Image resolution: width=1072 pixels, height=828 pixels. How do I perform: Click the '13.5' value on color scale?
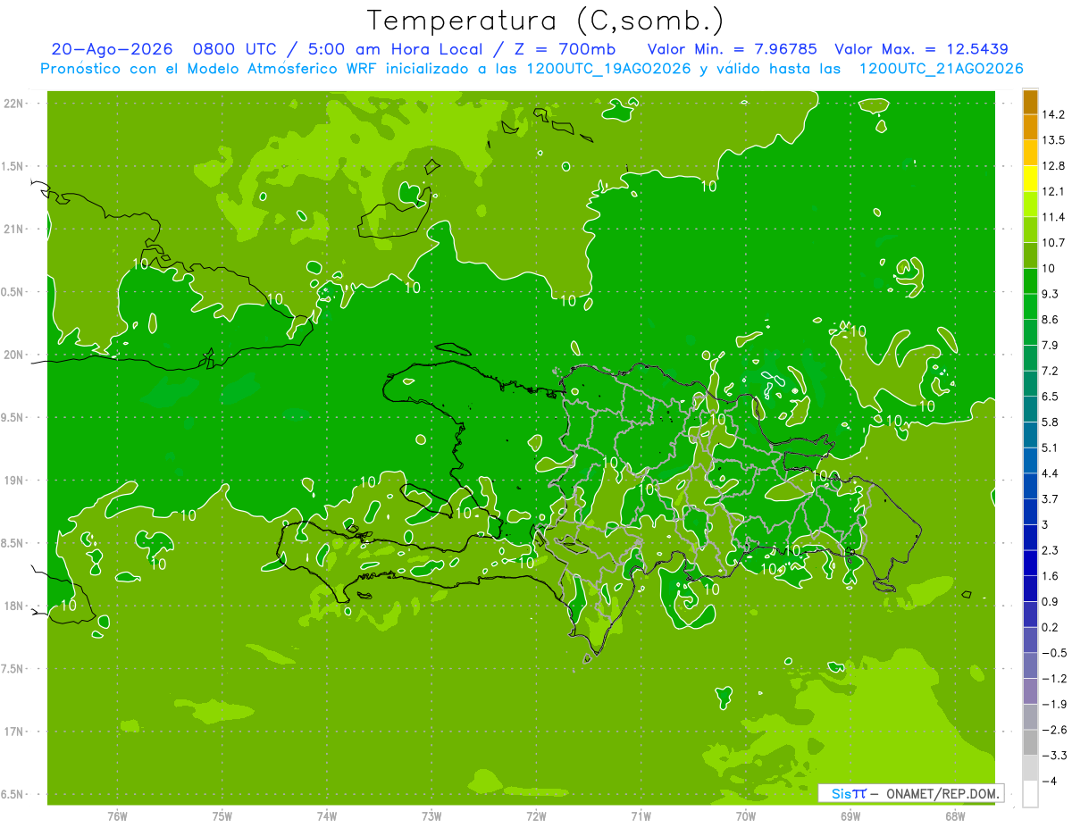point(1054,140)
